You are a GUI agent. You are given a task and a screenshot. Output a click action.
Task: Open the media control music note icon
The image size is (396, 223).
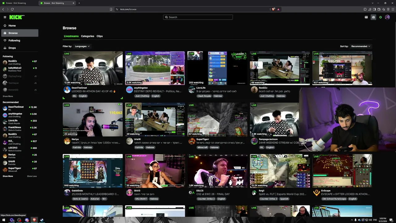(x=370, y=9)
